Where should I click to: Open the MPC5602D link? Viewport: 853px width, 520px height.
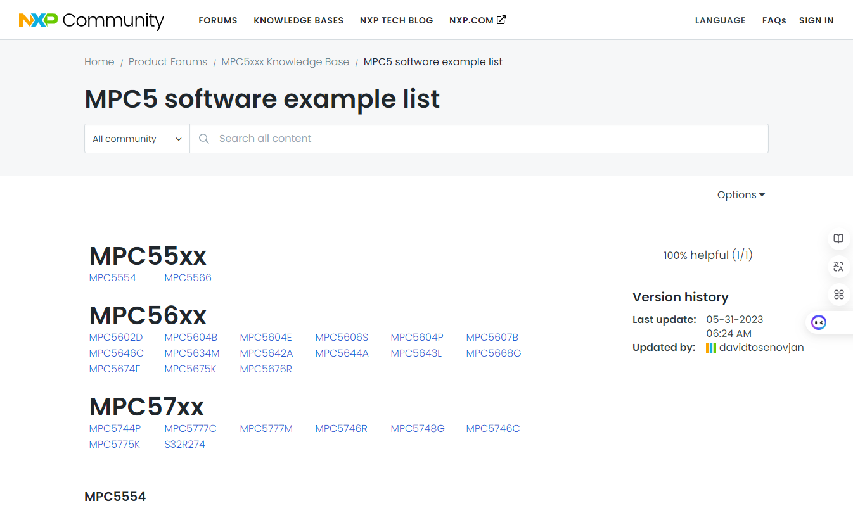[116, 338]
